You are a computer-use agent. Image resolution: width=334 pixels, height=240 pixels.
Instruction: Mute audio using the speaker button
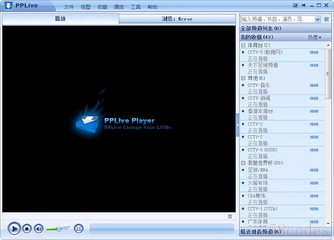point(38,229)
